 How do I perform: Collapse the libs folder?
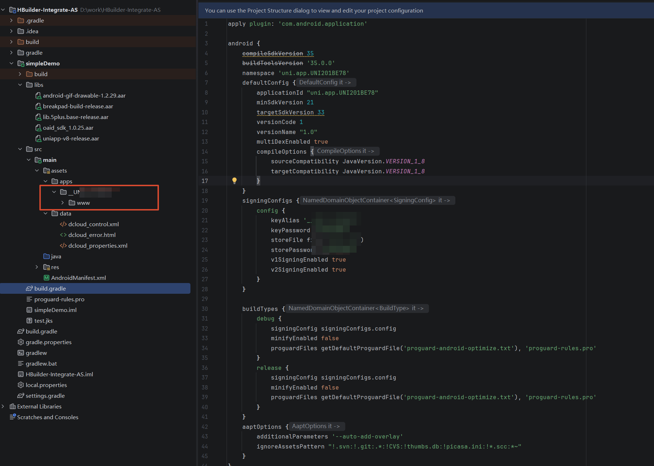click(20, 85)
